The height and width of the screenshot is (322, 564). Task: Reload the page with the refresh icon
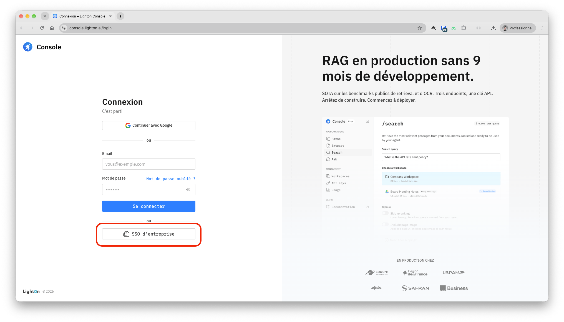42,28
